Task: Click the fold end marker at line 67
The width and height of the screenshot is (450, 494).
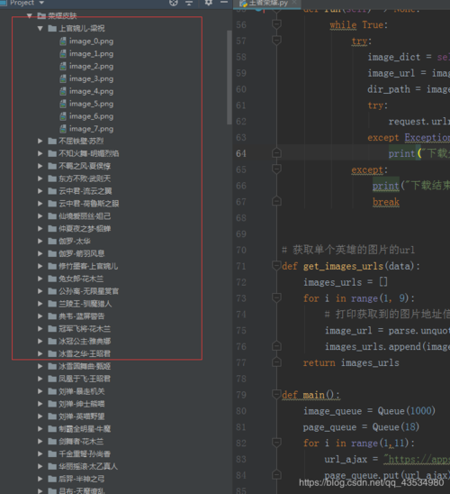Action: click(x=276, y=201)
